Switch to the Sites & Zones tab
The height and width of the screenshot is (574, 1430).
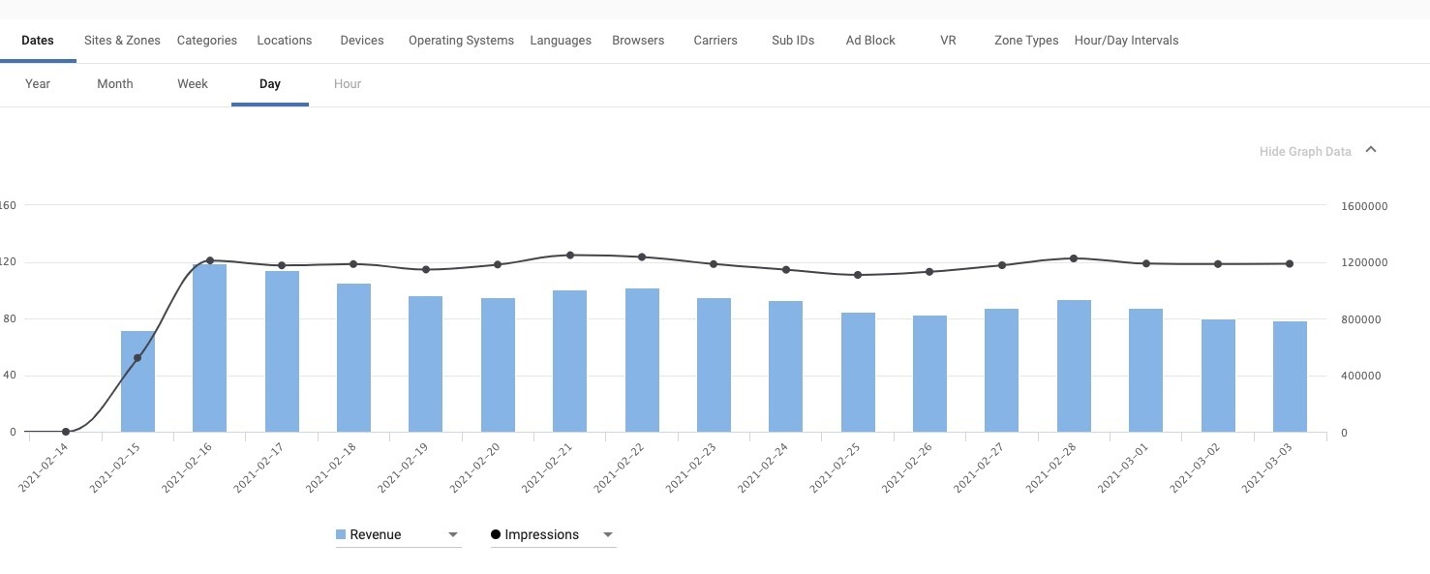(x=122, y=41)
